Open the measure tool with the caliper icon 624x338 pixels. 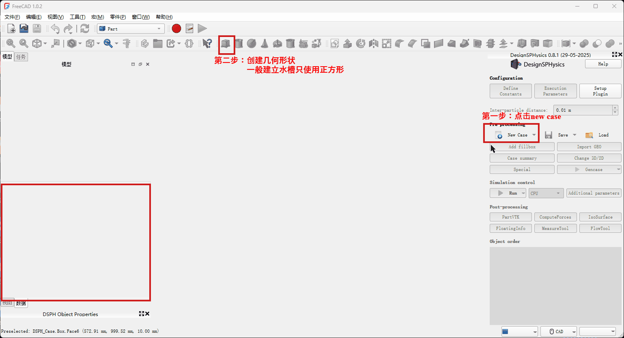(127, 43)
